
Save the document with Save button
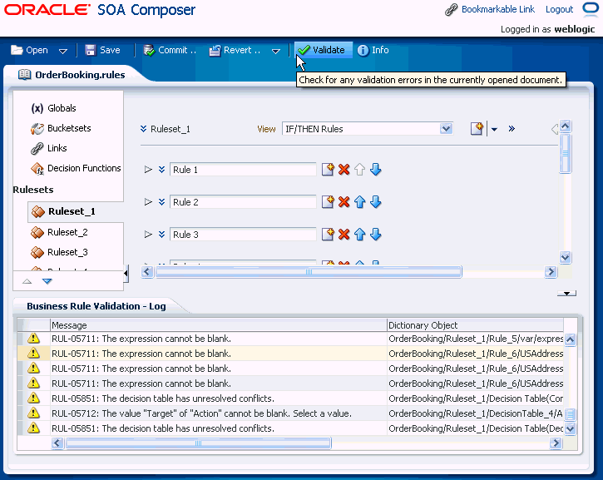click(102, 50)
